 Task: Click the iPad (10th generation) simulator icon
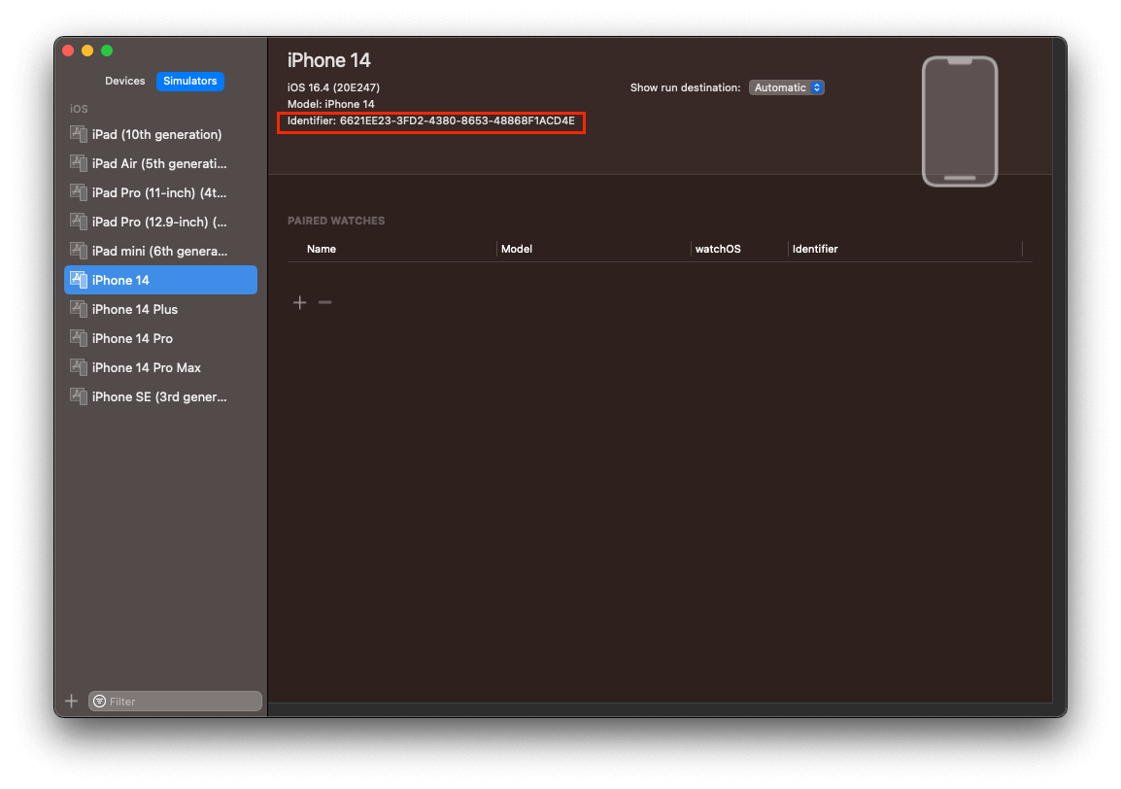pyautogui.click(x=79, y=134)
